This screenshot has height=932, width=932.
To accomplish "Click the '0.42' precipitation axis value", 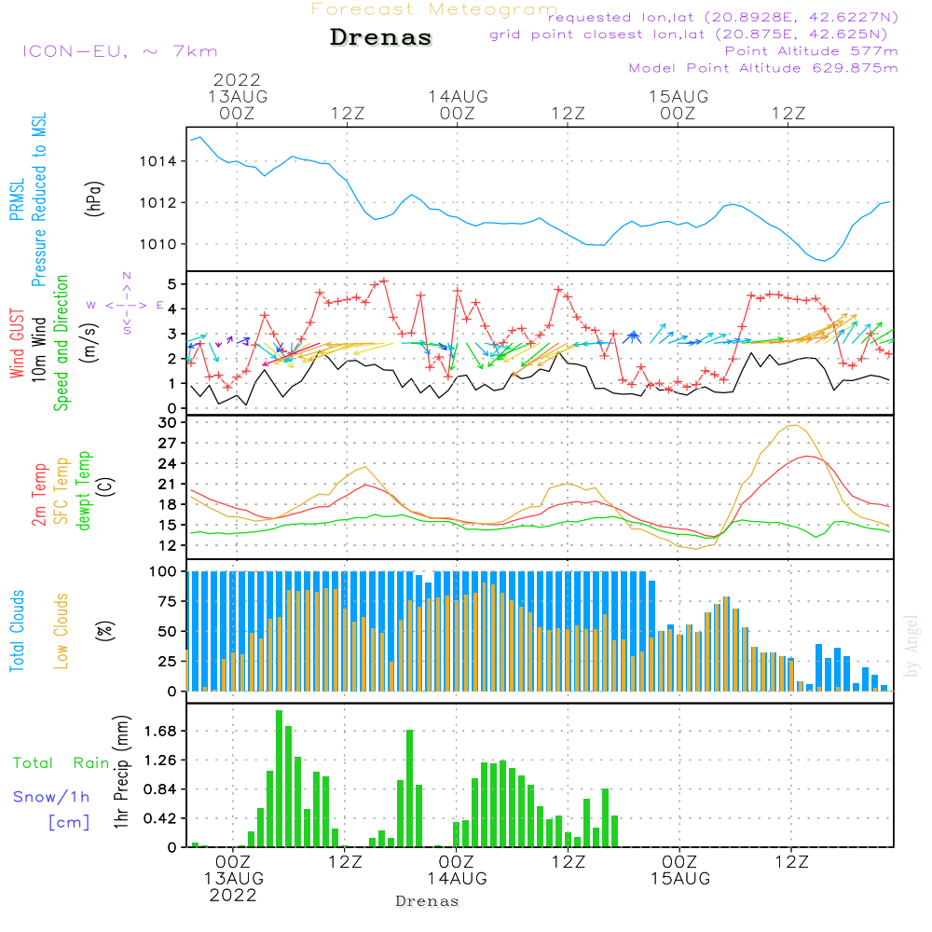I will coord(160,818).
